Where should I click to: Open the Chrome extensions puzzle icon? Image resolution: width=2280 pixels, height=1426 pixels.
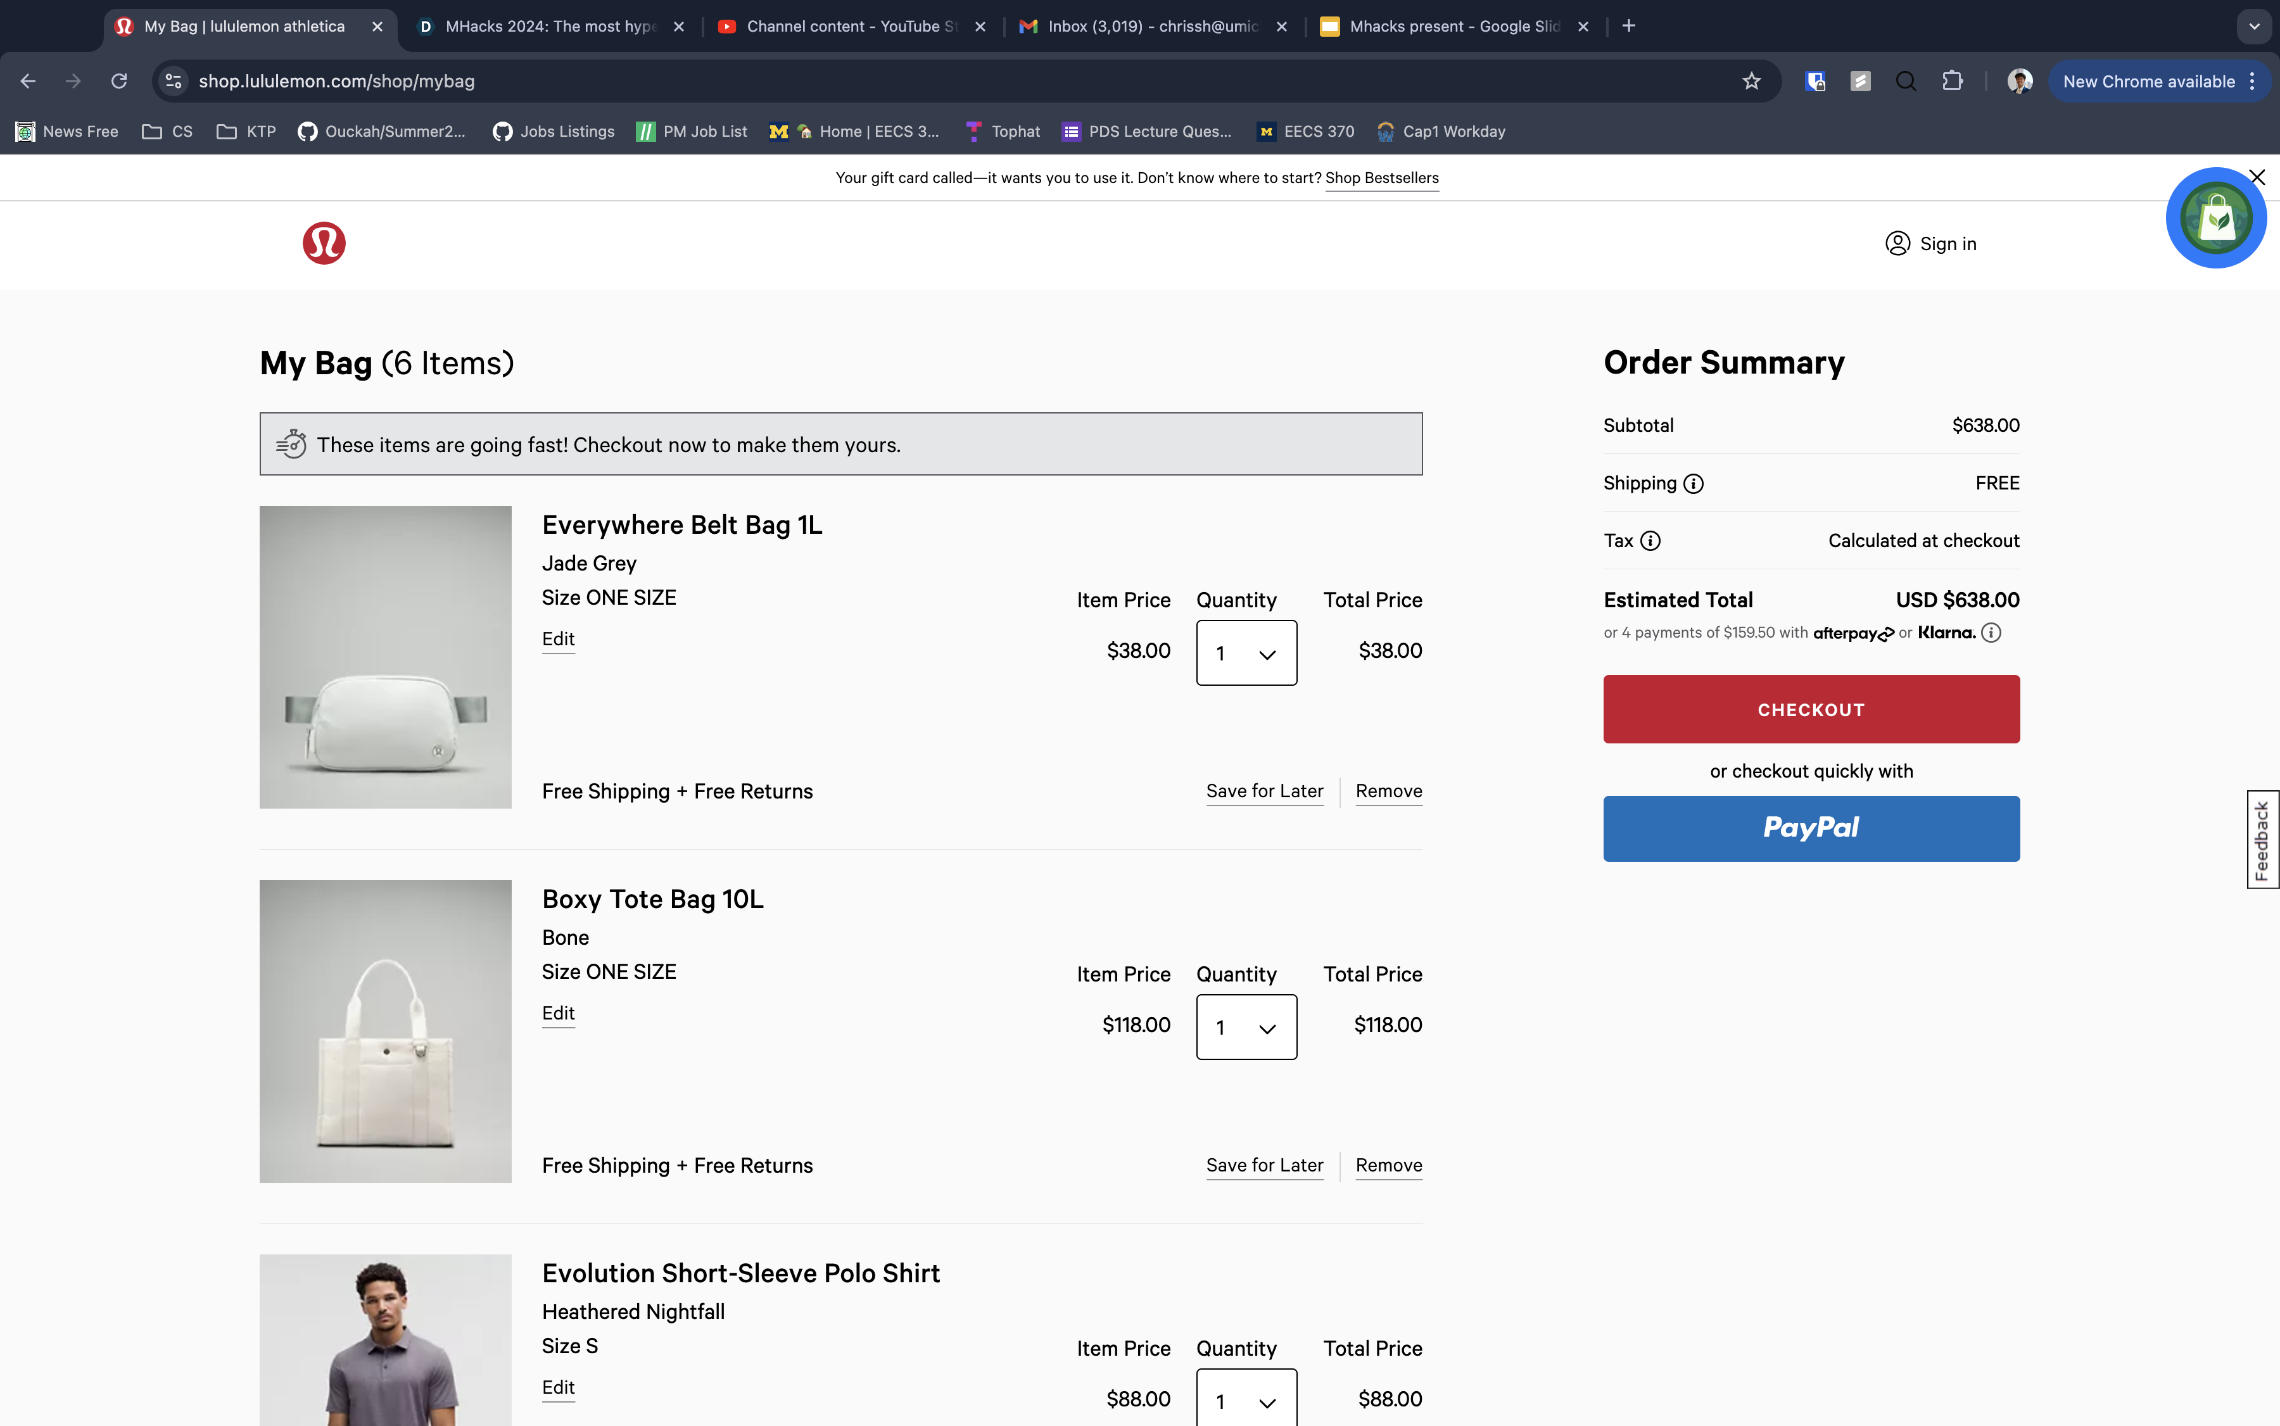(x=1952, y=81)
